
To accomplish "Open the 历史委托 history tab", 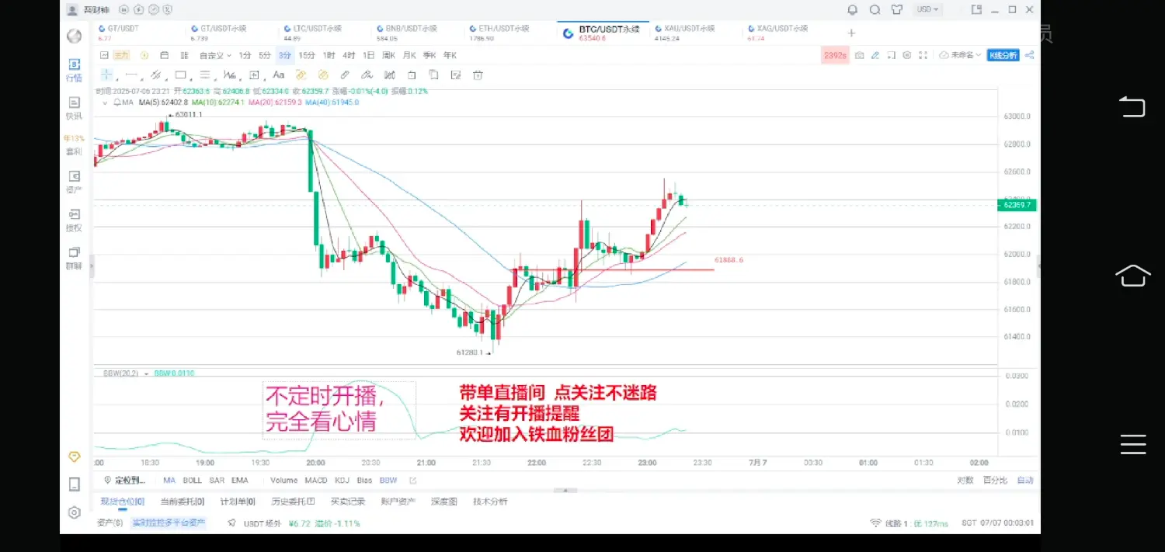I will pyautogui.click(x=293, y=502).
